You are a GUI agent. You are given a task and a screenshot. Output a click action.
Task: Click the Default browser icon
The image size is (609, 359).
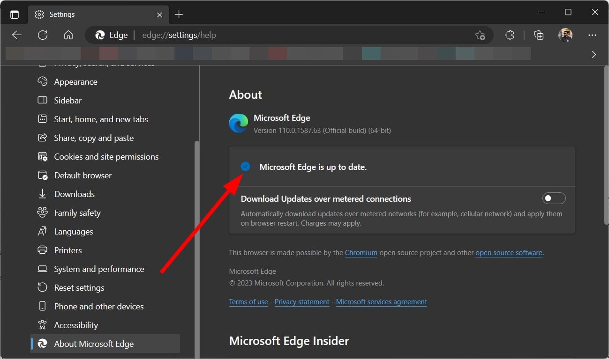tap(42, 175)
